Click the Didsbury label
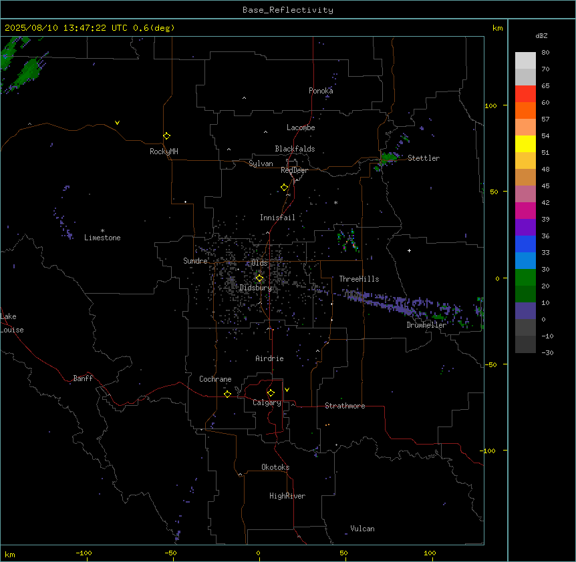The image size is (576, 562). click(x=256, y=288)
